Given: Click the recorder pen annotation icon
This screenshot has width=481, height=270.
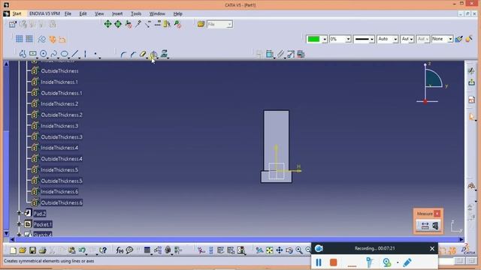Looking at the screenshot, I should (407, 262).
